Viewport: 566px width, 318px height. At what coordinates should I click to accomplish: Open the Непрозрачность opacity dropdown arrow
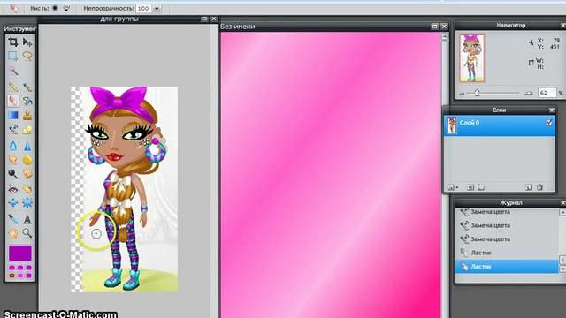pyautogui.click(x=157, y=8)
